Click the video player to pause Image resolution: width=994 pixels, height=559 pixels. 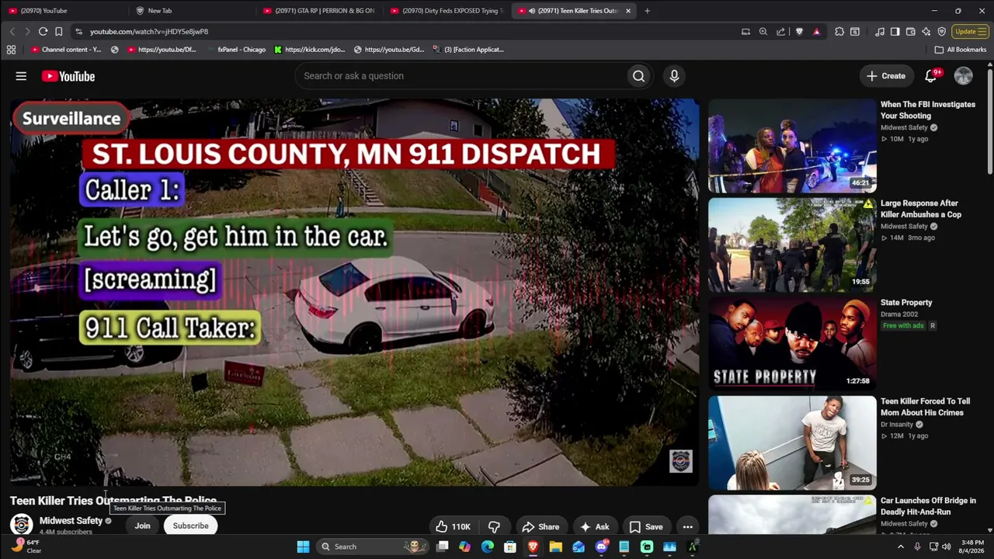tap(354, 292)
